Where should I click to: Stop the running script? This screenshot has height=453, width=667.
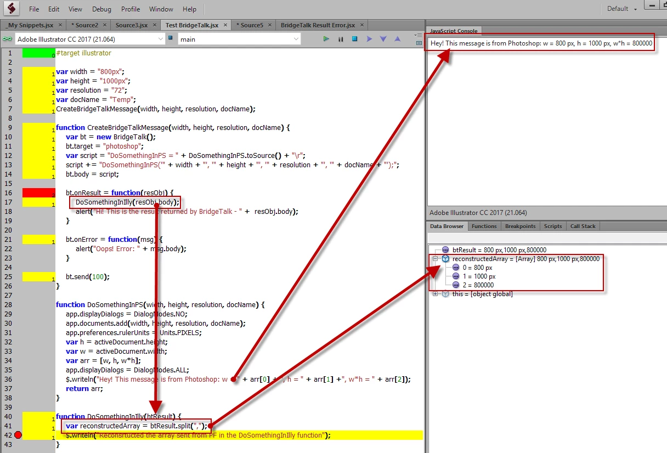coord(354,39)
